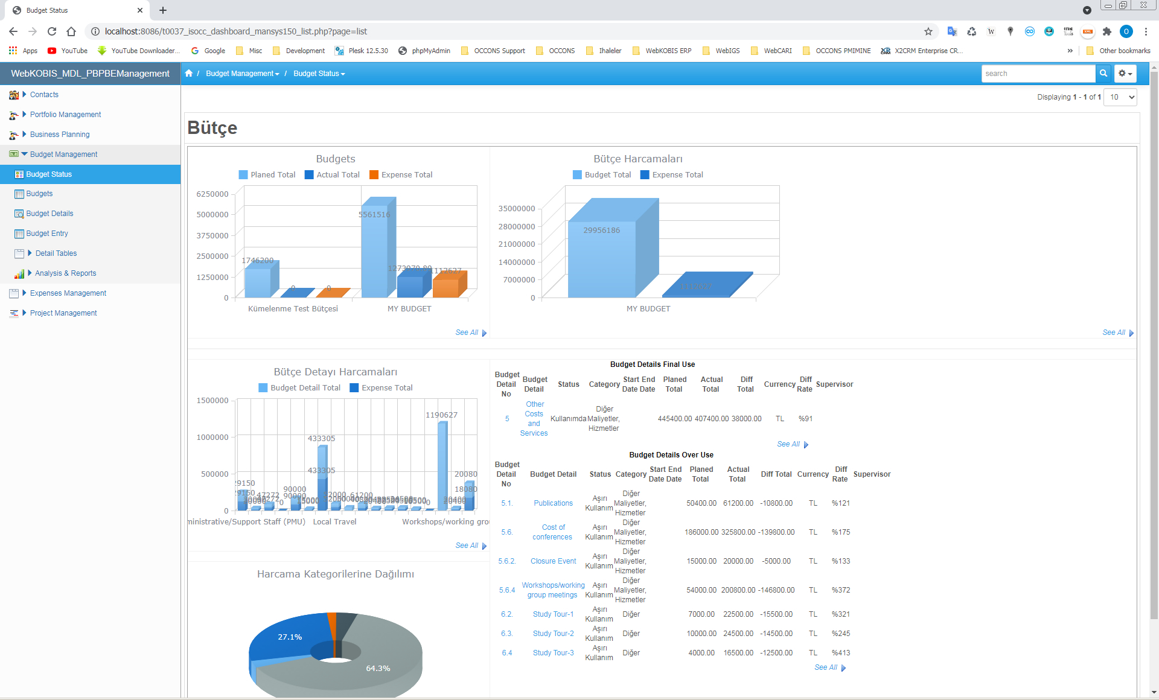
Task: Expand the Contacts tree node
Action: (x=25, y=94)
